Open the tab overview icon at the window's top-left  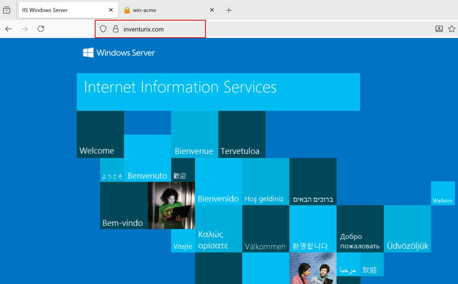click(x=6, y=10)
